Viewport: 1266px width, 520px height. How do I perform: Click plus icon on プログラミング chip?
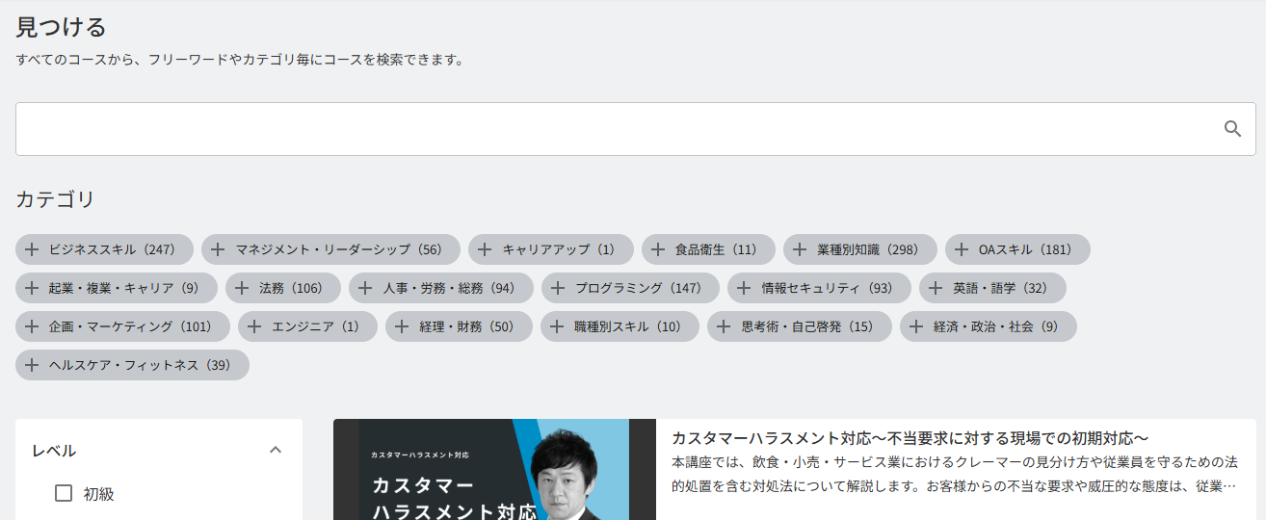(558, 288)
